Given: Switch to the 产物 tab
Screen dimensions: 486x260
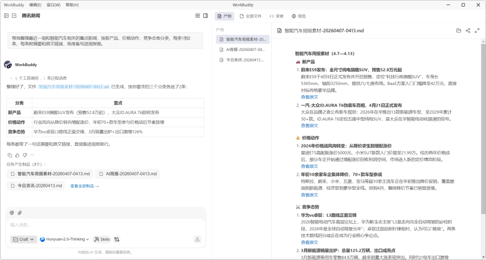Looking at the screenshot, I should pyautogui.click(x=224, y=16).
